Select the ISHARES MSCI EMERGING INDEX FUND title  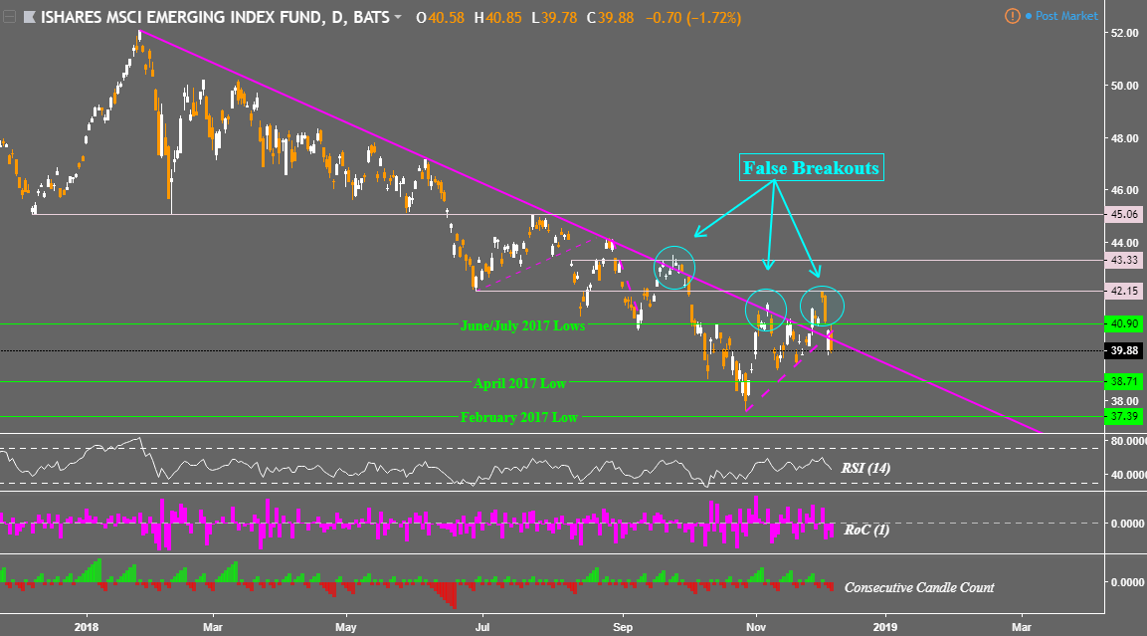coord(181,17)
